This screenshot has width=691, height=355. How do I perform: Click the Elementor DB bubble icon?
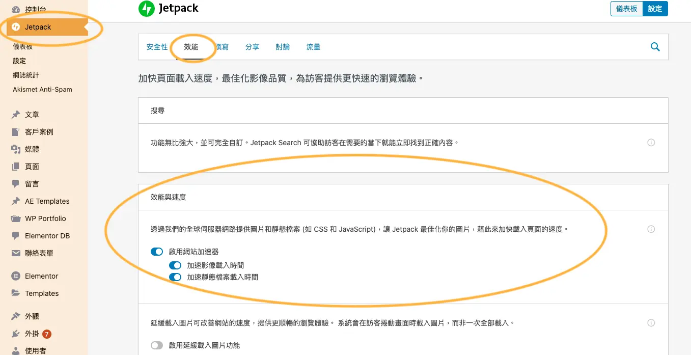point(16,236)
